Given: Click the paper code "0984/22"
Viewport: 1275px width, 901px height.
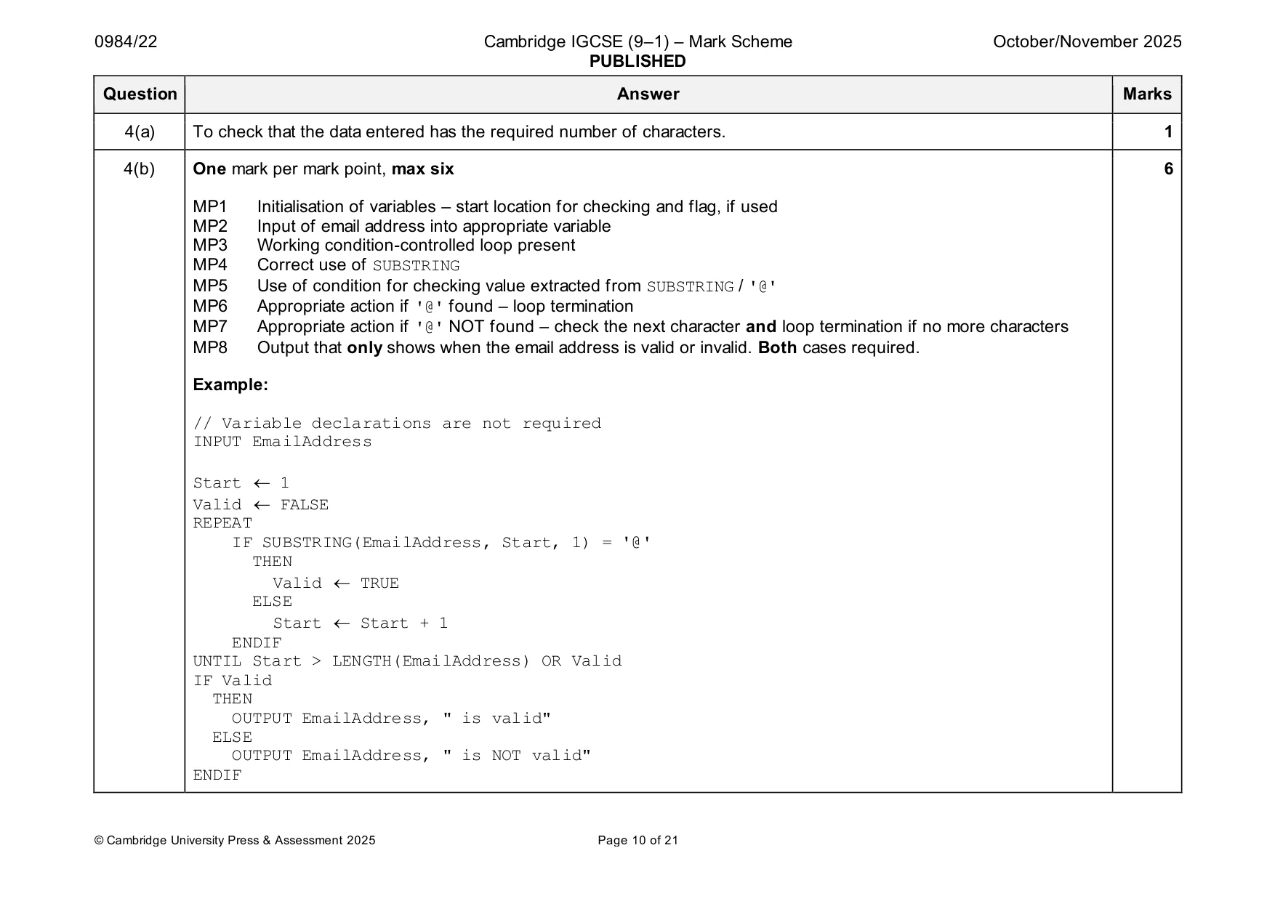Looking at the screenshot, I should [126, 41].
